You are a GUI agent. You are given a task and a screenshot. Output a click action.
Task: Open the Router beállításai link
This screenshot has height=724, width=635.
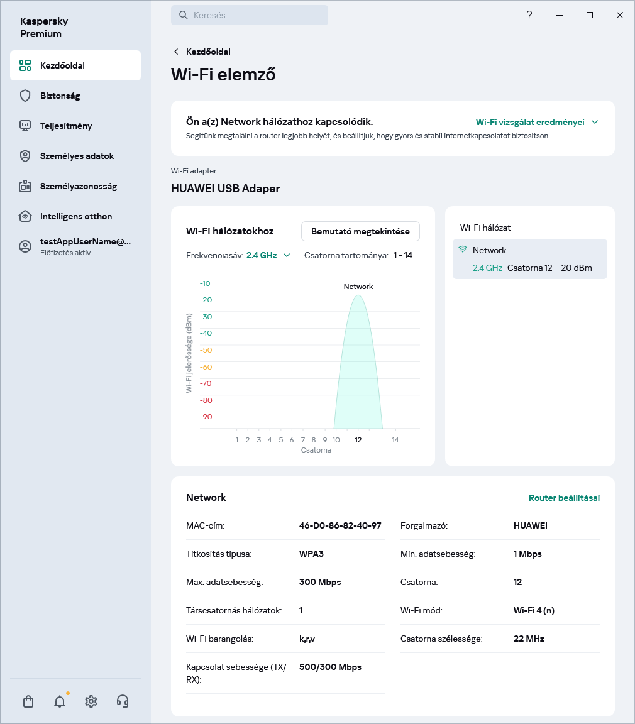click(x=564, y=498)
